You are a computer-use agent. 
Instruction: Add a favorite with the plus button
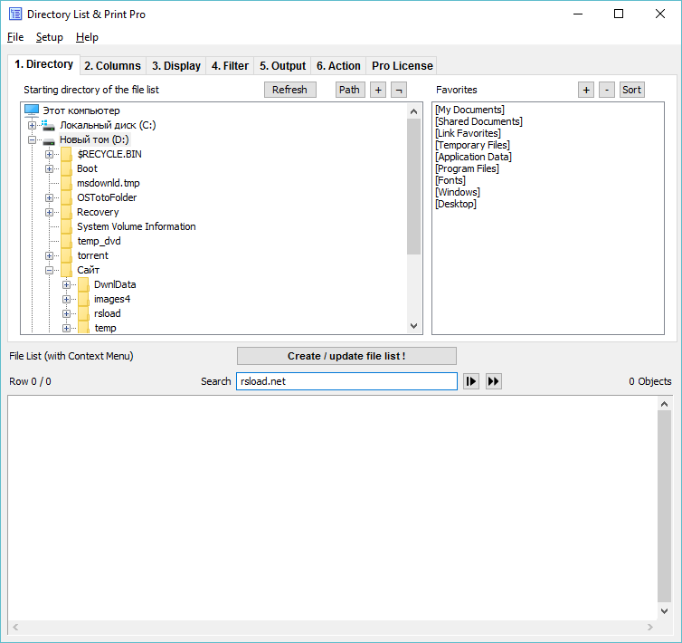tap(586, 90)
